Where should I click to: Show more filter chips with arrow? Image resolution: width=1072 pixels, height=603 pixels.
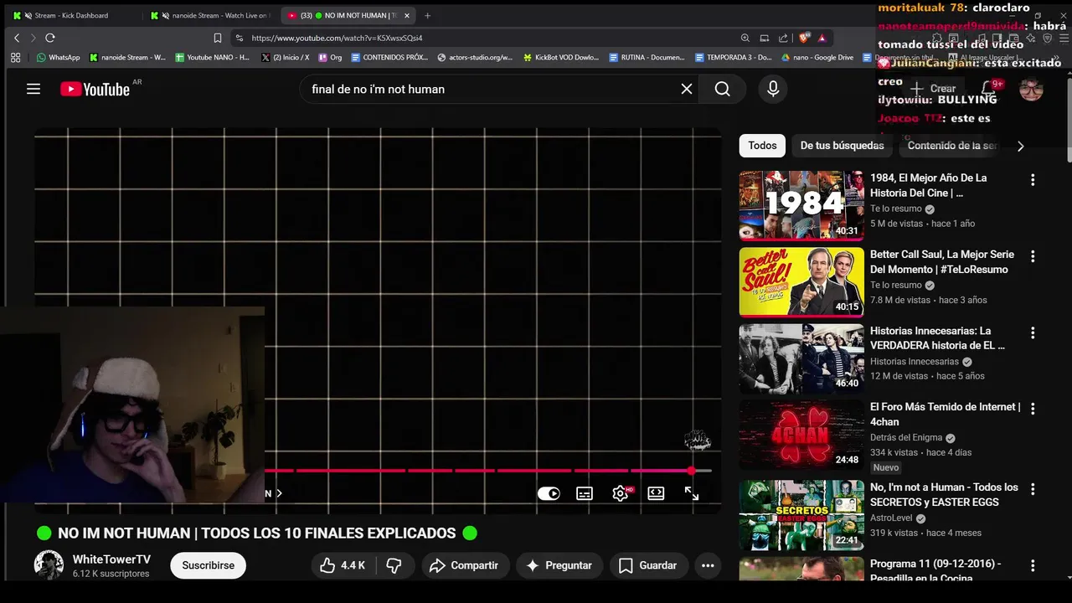click(x=1020, y=146)
